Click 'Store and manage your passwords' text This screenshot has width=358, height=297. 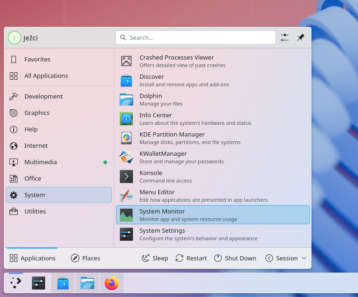pyautogui.click(x=181, y=161)
